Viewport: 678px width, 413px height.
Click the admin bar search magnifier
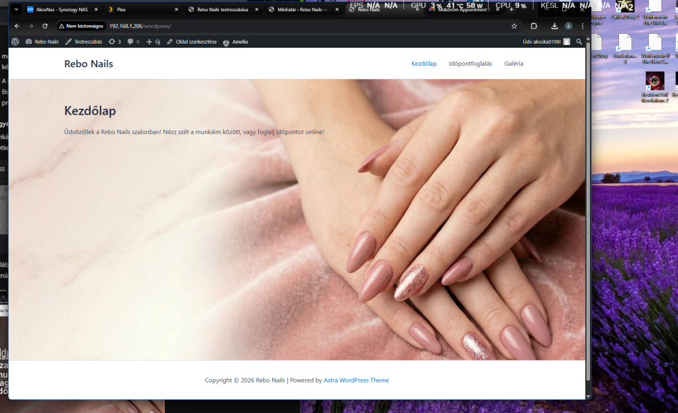click(579, 42)
